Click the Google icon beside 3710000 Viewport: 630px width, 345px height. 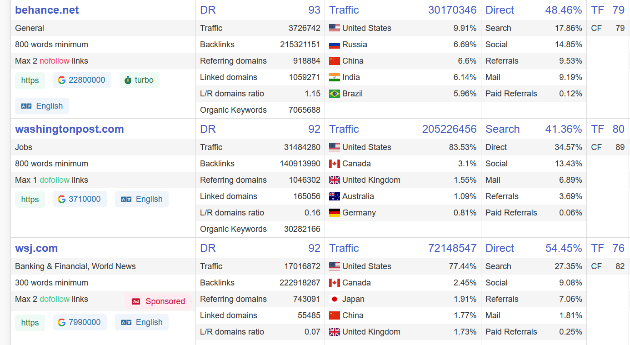(62, 199)
